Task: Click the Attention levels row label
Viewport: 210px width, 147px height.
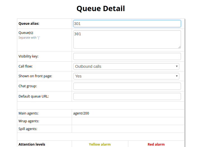Action: (32, 144)
